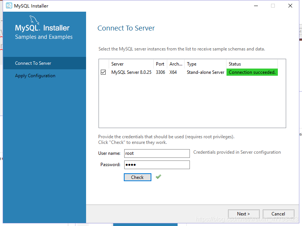Click the MySQL Installer title bar icon
Screen dimensions: 302x226
pos(9,6)
